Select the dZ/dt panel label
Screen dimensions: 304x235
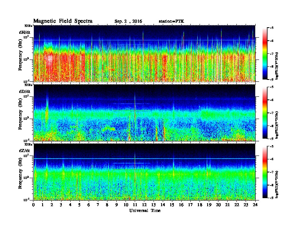(x=25, y=151)
